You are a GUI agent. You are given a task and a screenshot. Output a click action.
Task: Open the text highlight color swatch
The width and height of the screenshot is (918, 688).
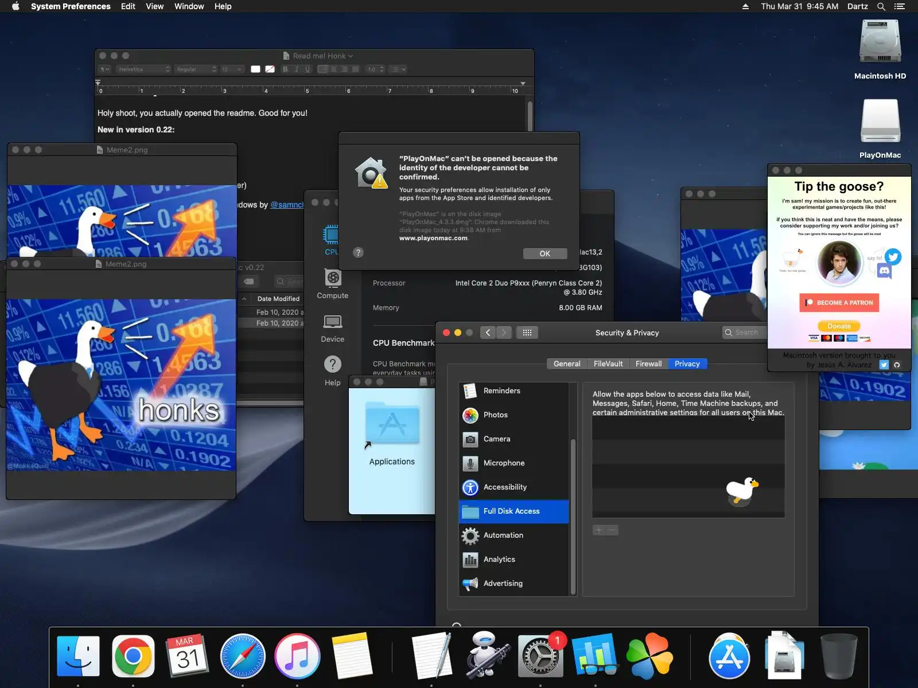click(270, 69)
